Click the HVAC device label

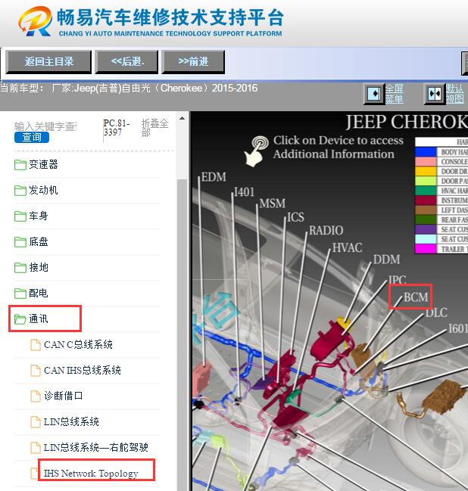(348, 247)
